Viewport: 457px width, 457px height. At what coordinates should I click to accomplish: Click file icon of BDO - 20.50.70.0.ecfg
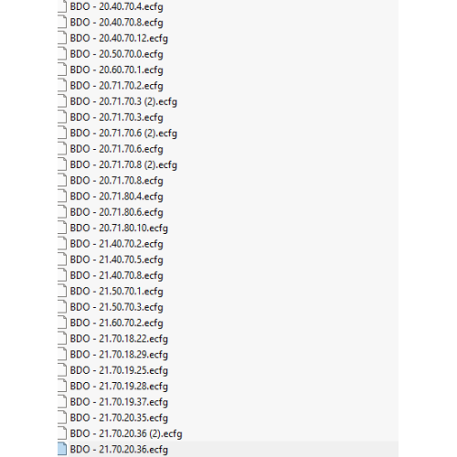click(62, 54)
